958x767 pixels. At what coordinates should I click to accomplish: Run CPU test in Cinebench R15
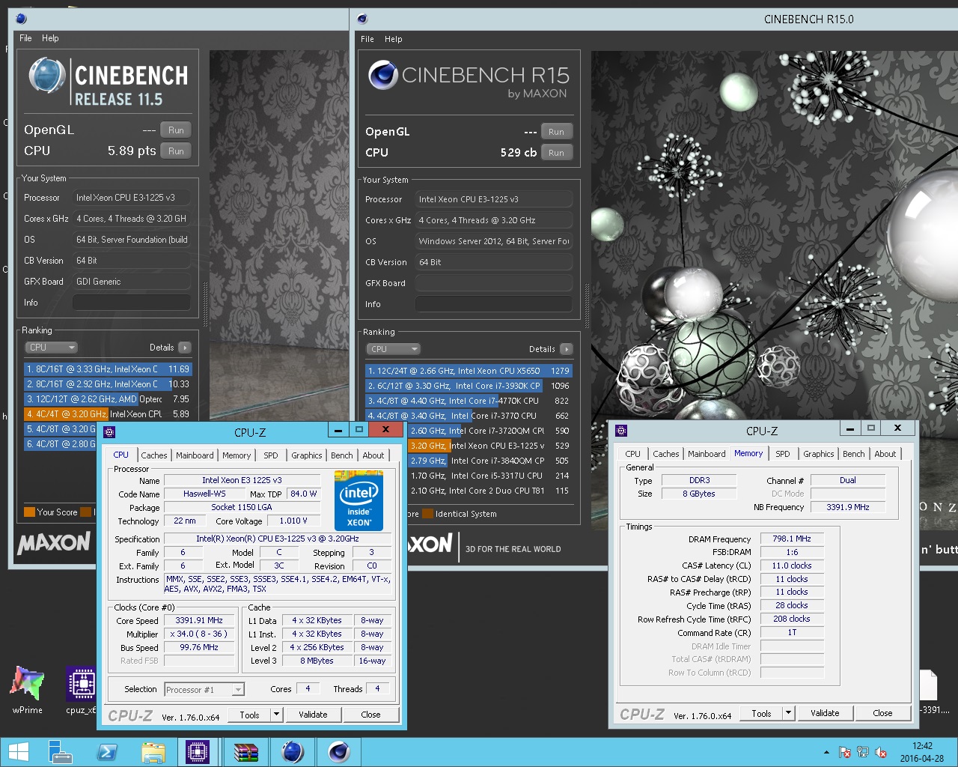(556, 152)
